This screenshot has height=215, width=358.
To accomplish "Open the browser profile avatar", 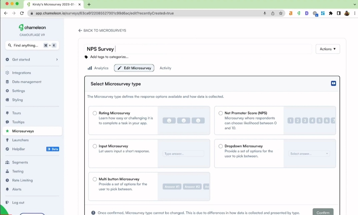I will [x=347, y=13].
